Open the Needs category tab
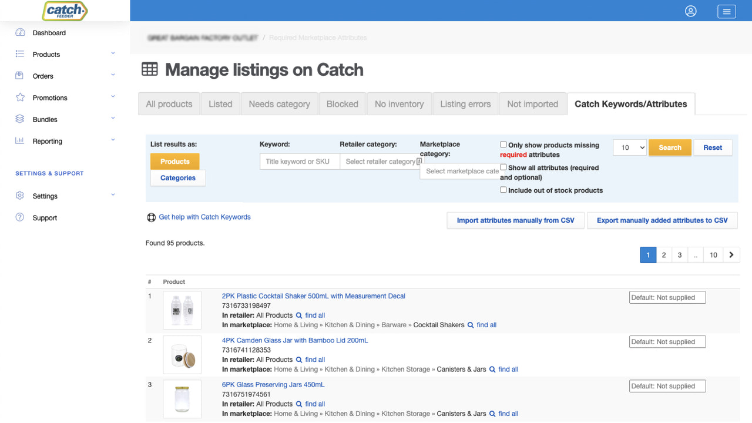Image resolution: width=752 pixels, height=423 pixels. coord(279,103)
